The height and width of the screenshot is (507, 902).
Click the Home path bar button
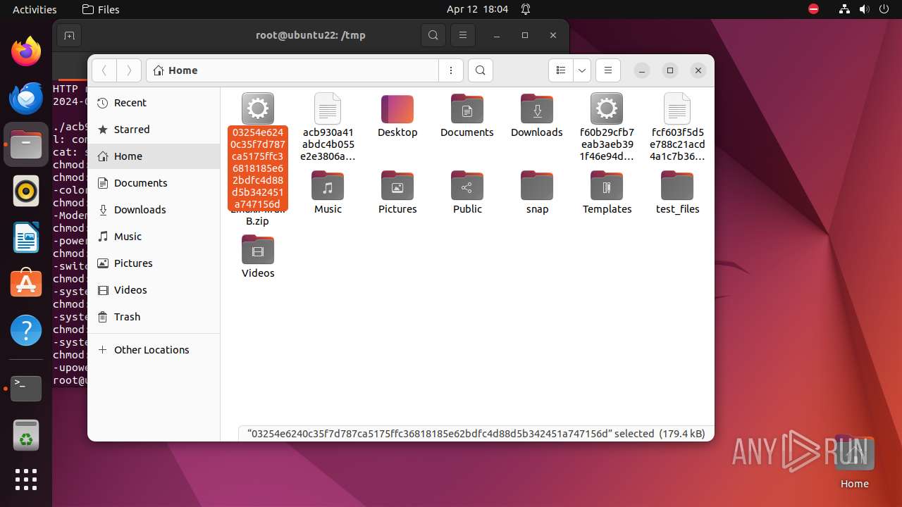(x=175, y=70)
